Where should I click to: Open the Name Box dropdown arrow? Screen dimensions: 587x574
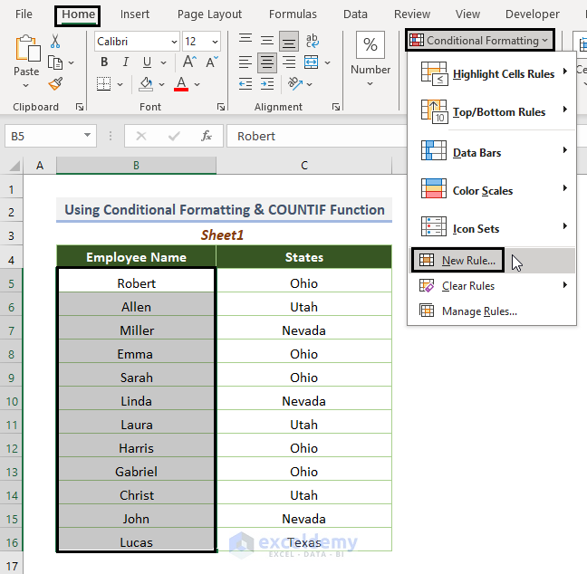88,136
